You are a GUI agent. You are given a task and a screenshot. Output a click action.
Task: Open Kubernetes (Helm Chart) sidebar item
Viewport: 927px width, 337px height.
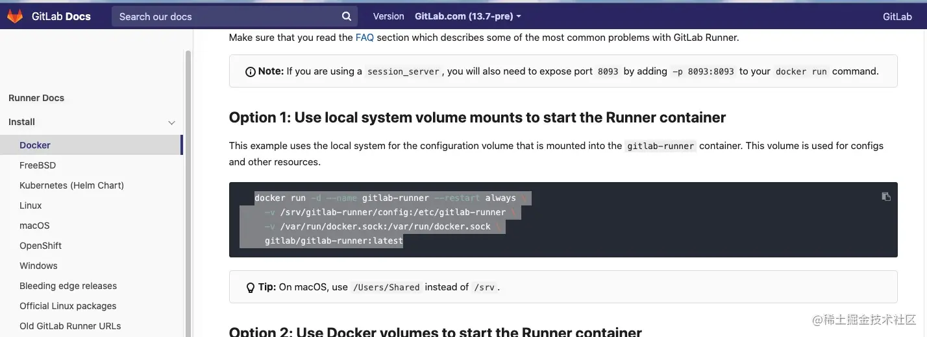pyautogui.click(x=71, y=185)
